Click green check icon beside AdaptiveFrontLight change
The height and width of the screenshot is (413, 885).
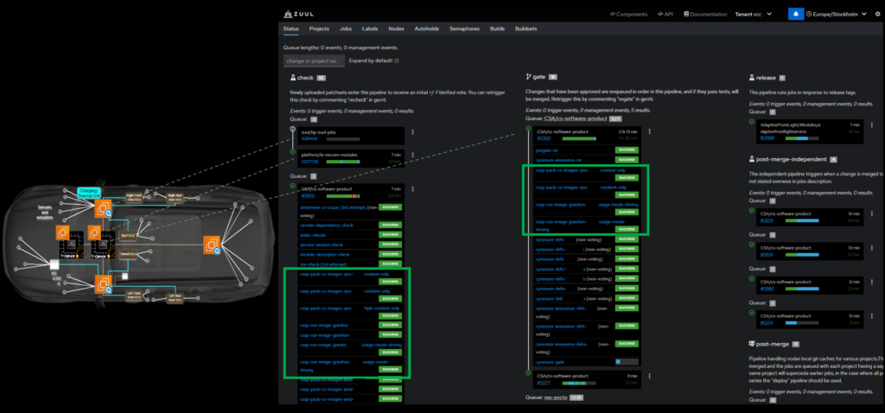[752, 121]
